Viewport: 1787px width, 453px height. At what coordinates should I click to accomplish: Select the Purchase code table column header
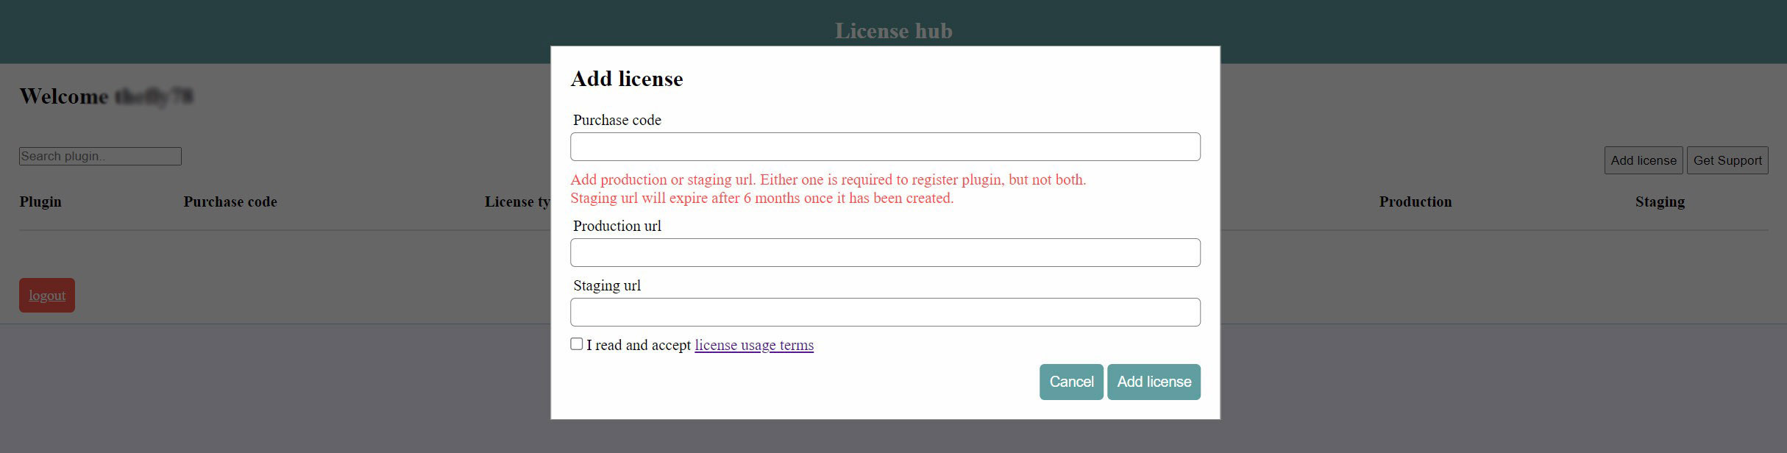[x=230, y=202]
